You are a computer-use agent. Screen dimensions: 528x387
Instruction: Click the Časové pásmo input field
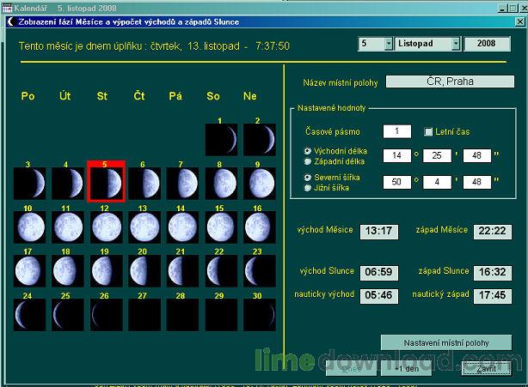point(396,131)
